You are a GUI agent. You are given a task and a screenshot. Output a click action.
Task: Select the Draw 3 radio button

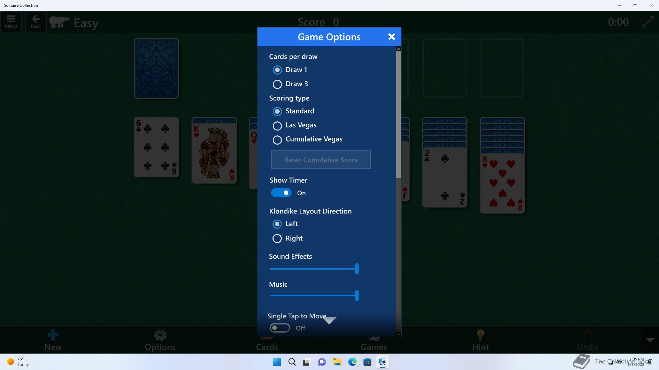(277, 84)
